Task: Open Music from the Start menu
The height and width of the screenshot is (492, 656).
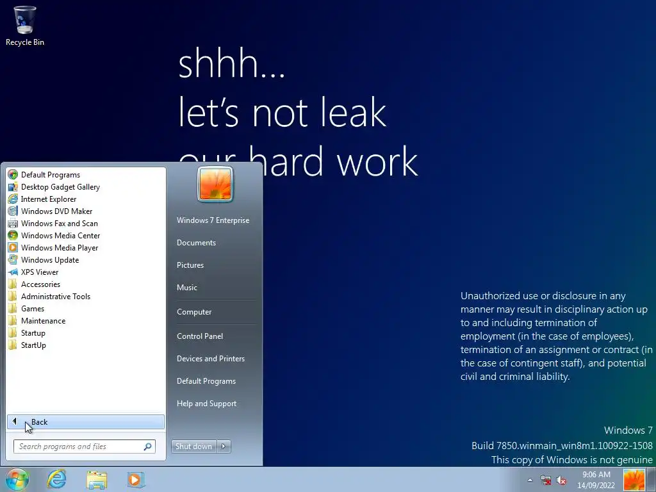Action: 187,288
